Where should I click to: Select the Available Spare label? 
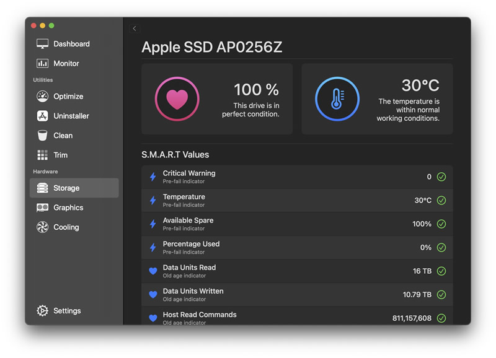click(188, 220)
